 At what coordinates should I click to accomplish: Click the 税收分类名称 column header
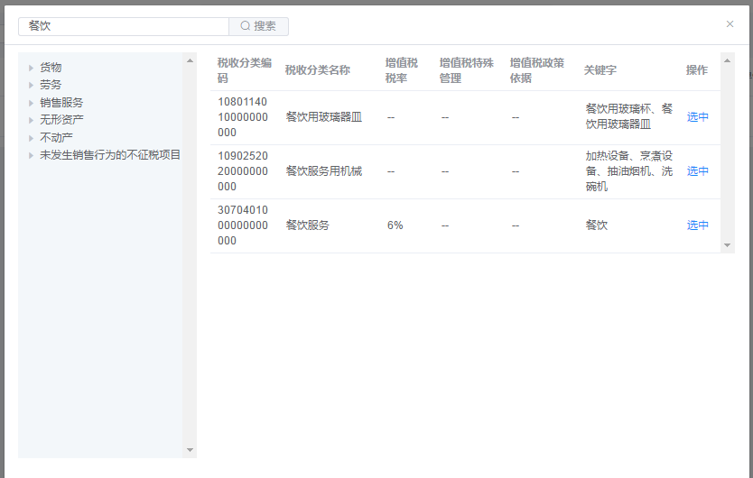coord(318,70)
